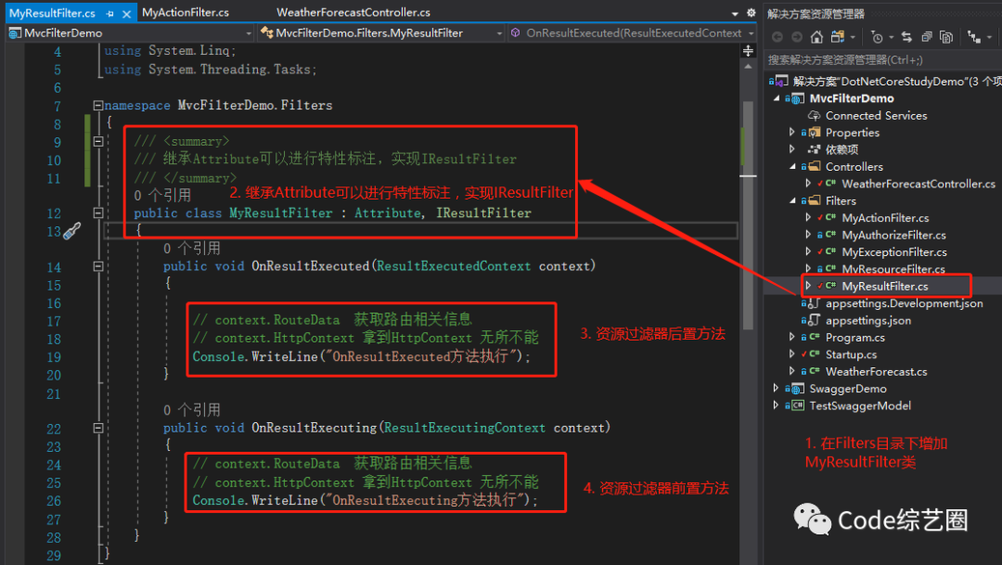This screenshot has height=565, width=1002.
Task: Collapse the Filters folder in Solution Explorer
Action: [792, 200]
